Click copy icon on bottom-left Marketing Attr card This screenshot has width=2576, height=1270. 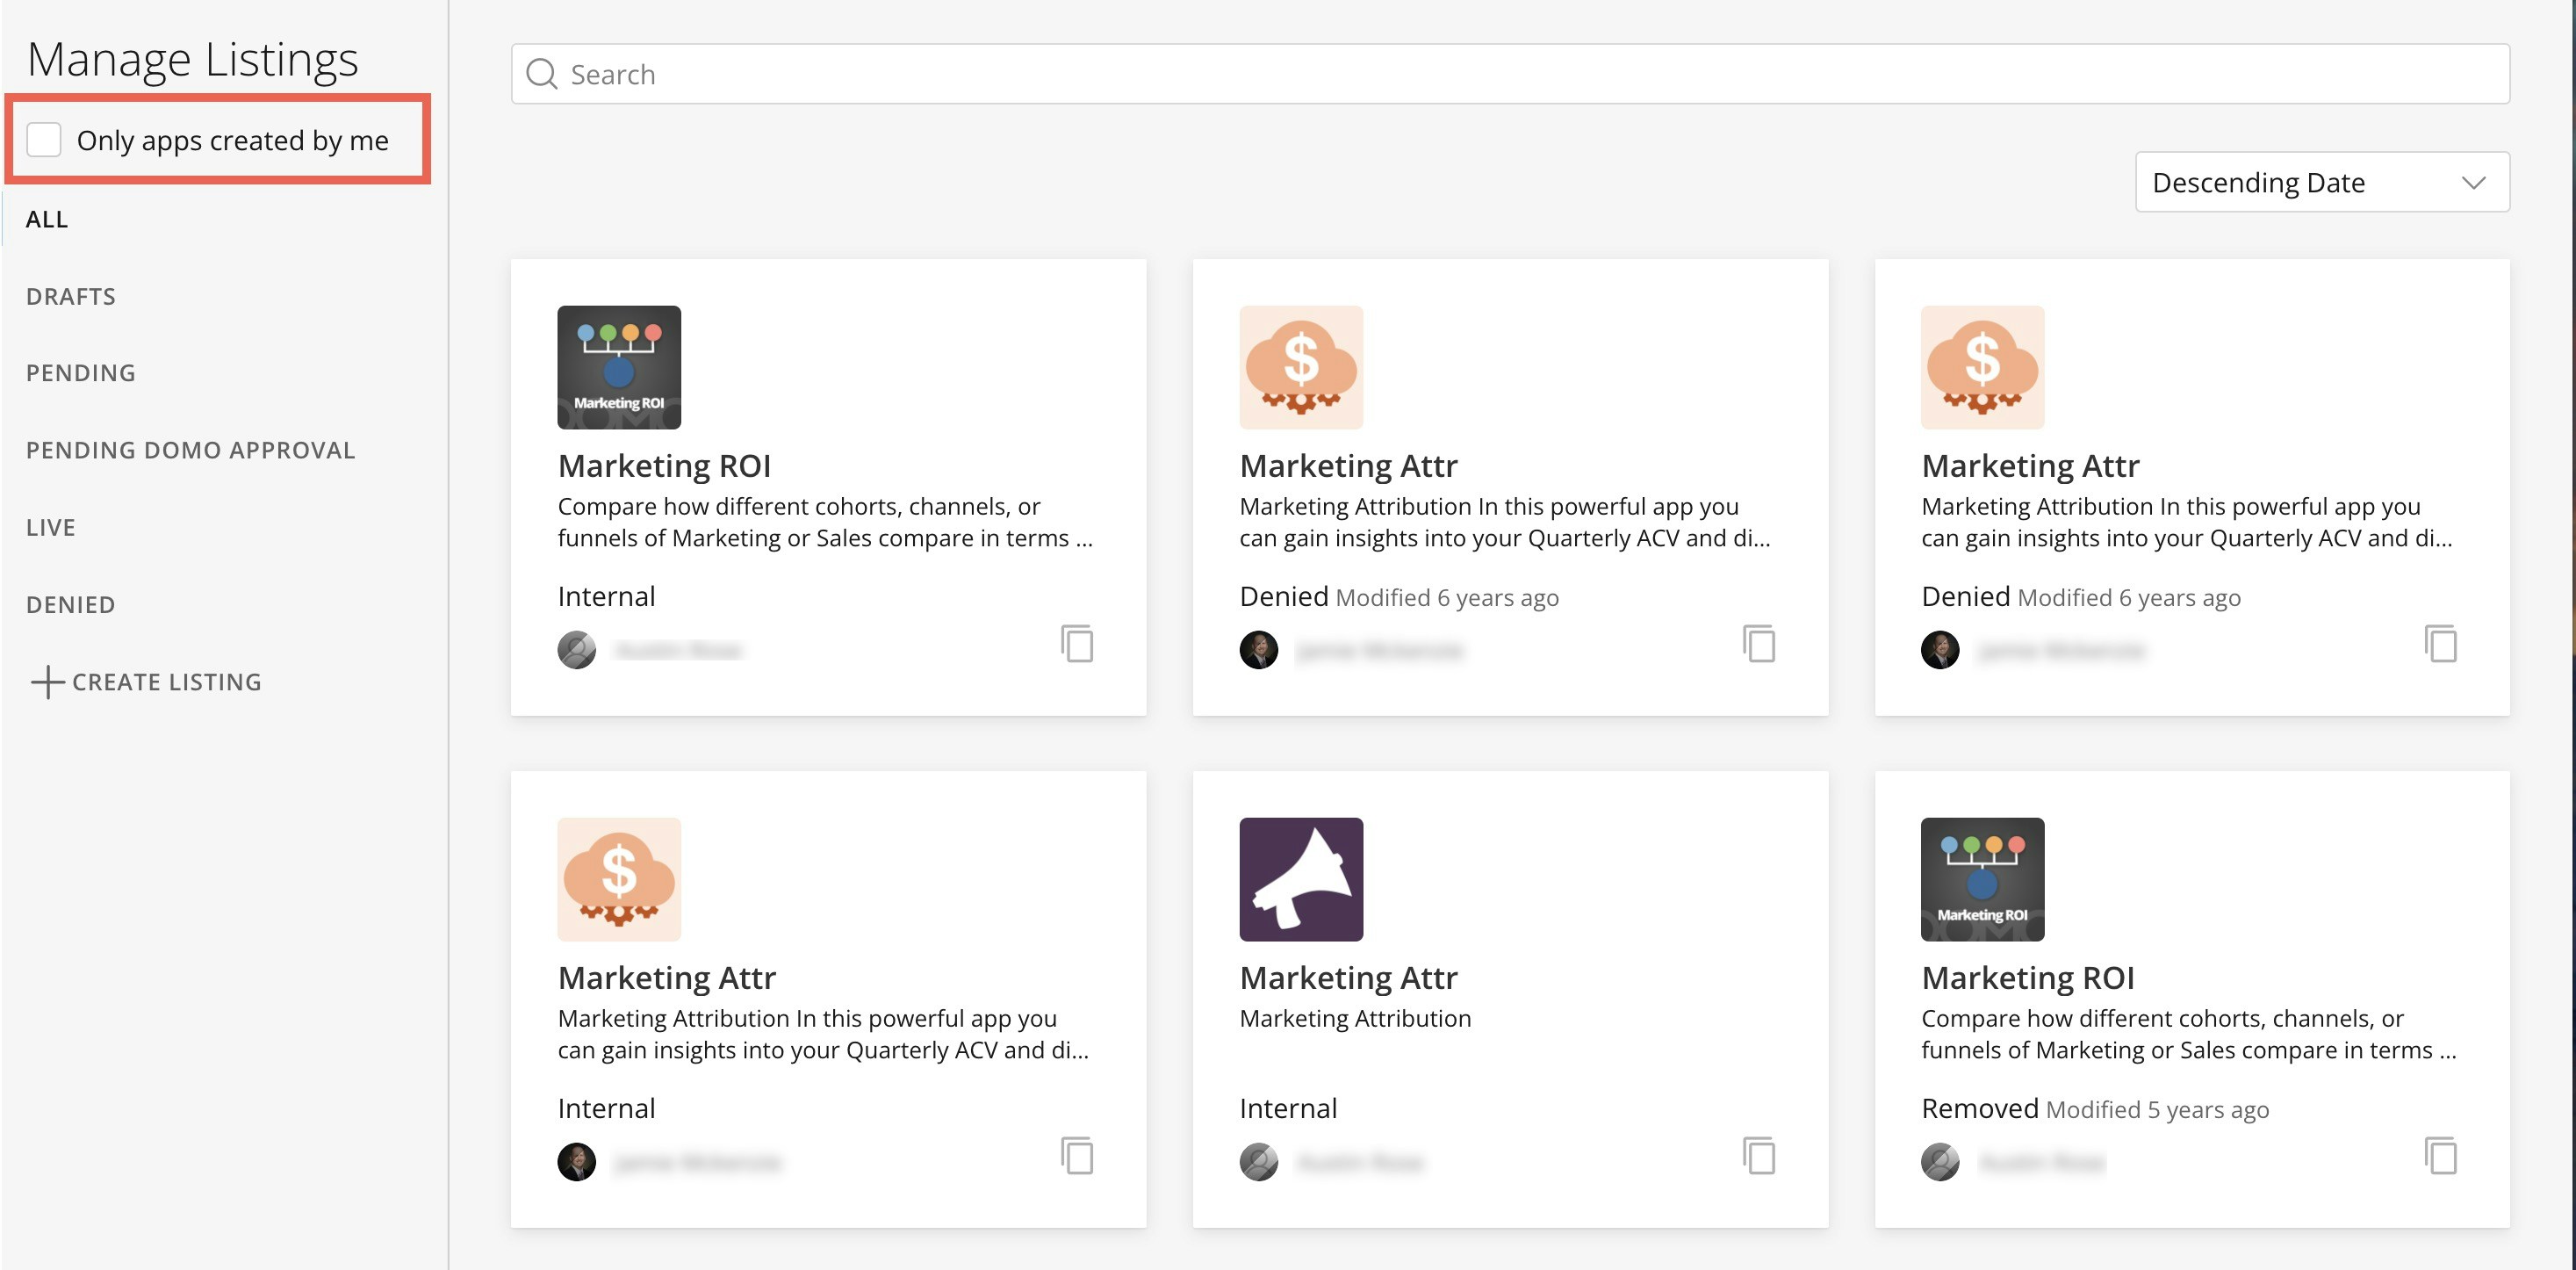coord(1077,1155)
